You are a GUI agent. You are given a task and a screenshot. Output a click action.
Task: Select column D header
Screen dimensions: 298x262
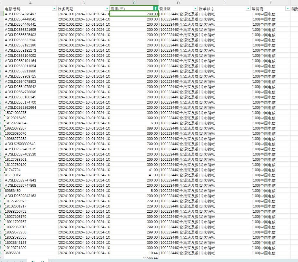click(178, 3)
